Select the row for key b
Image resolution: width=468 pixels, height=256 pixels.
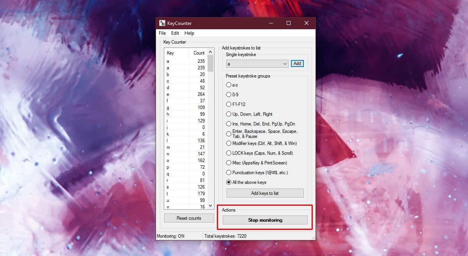186,74
